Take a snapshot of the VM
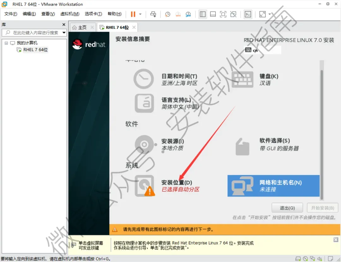341x262 pixels. (x=167, y=14)
